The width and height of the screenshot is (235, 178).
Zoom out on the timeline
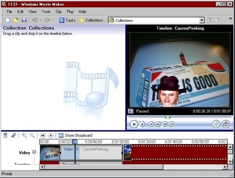pyautogui.click(x=32, y=135)
